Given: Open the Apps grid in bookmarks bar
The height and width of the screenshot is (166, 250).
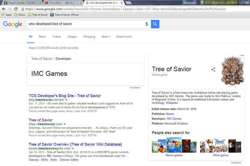Looking at the screenshot, I should point(7,15).
